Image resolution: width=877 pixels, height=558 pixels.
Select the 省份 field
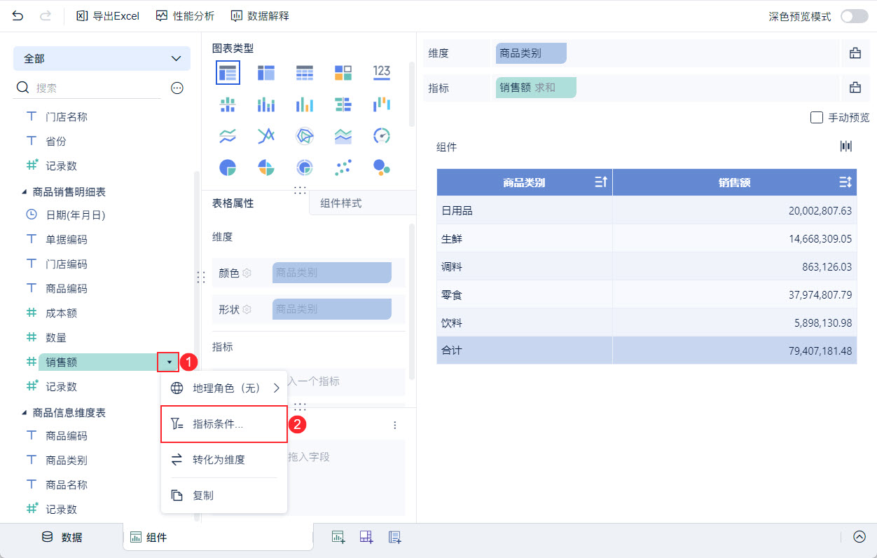click(56, 142)
